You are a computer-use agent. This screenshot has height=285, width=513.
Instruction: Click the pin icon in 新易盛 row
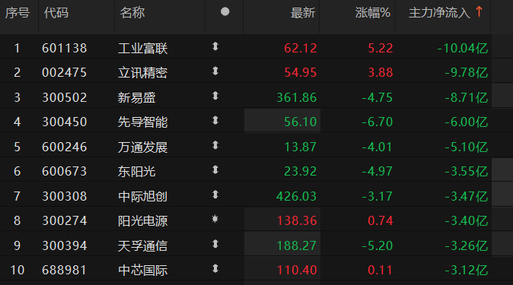pyautogui.click(x=215, y=96)
